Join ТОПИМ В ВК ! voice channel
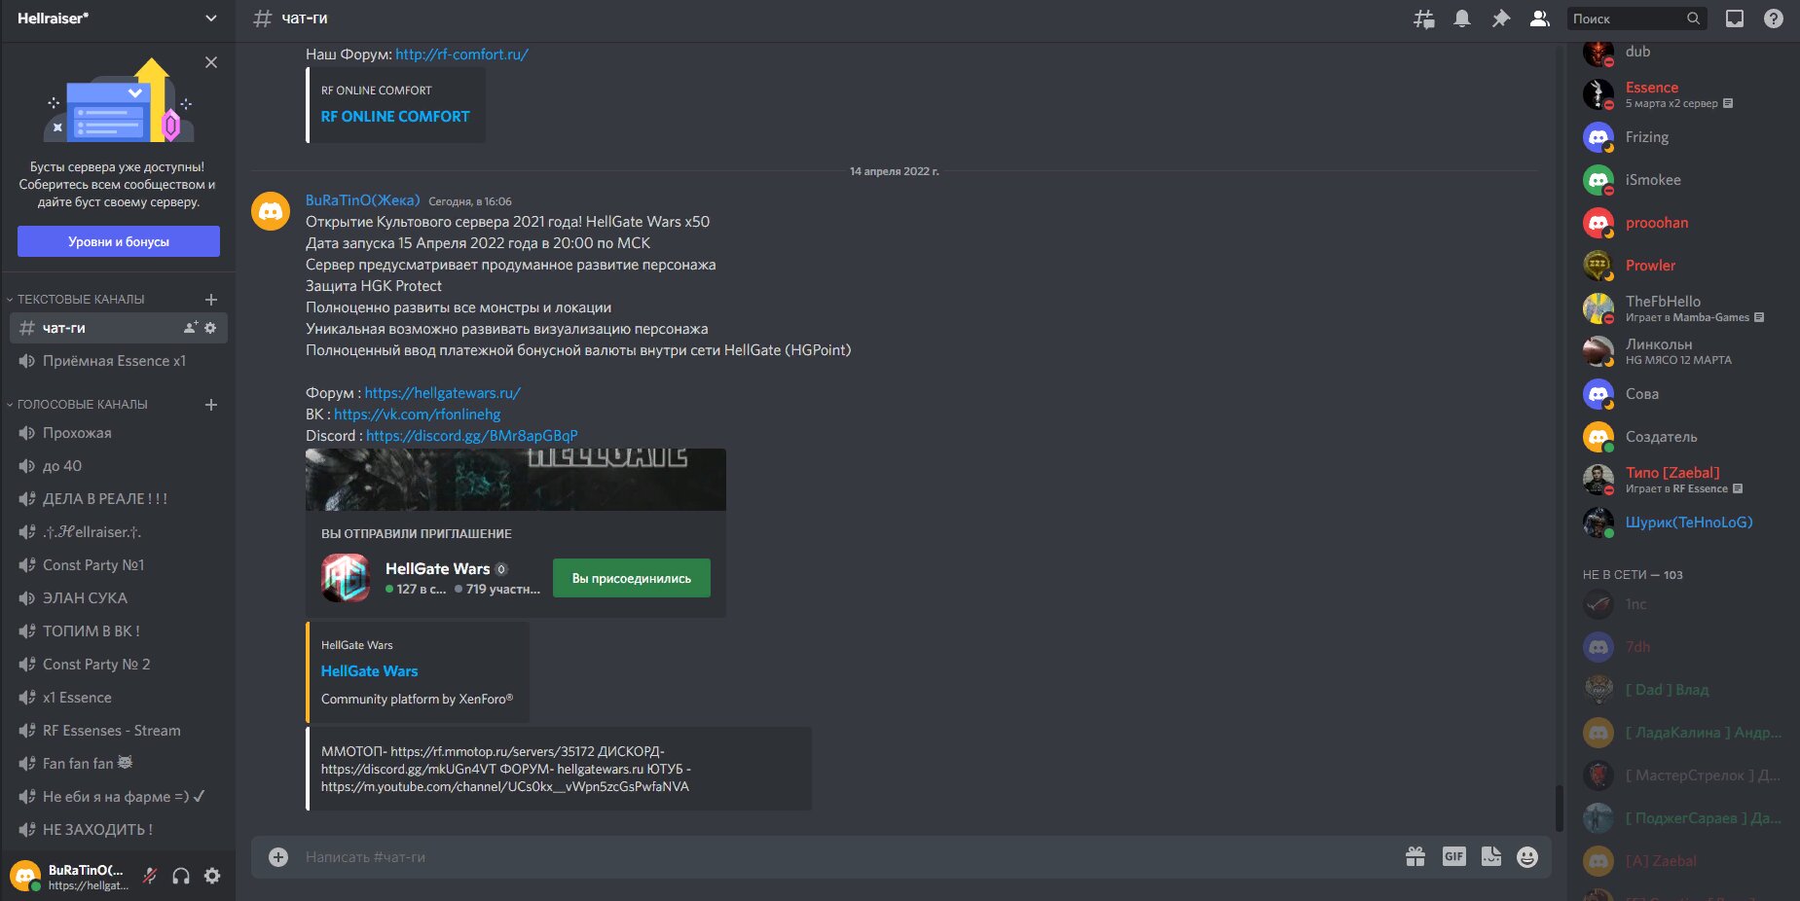The image size is (1800, 901). (119, 631)
